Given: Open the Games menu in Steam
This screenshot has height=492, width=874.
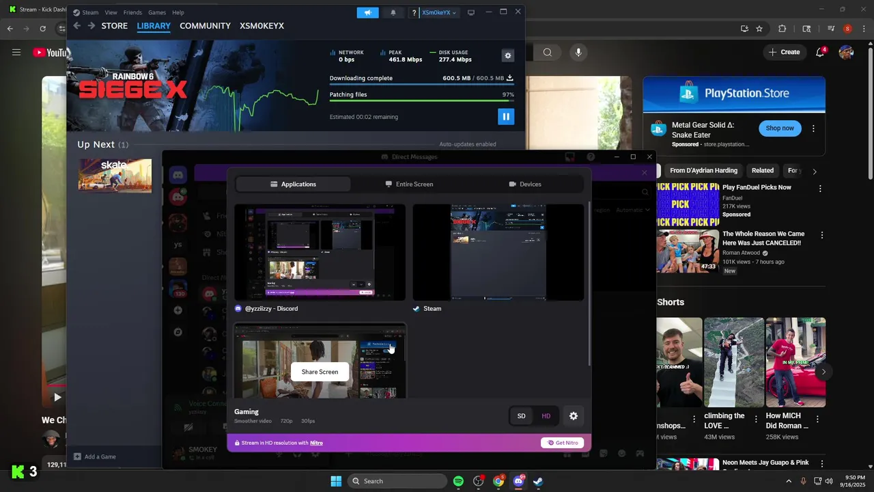Looking at the screenshot, I should pos(157,12).
